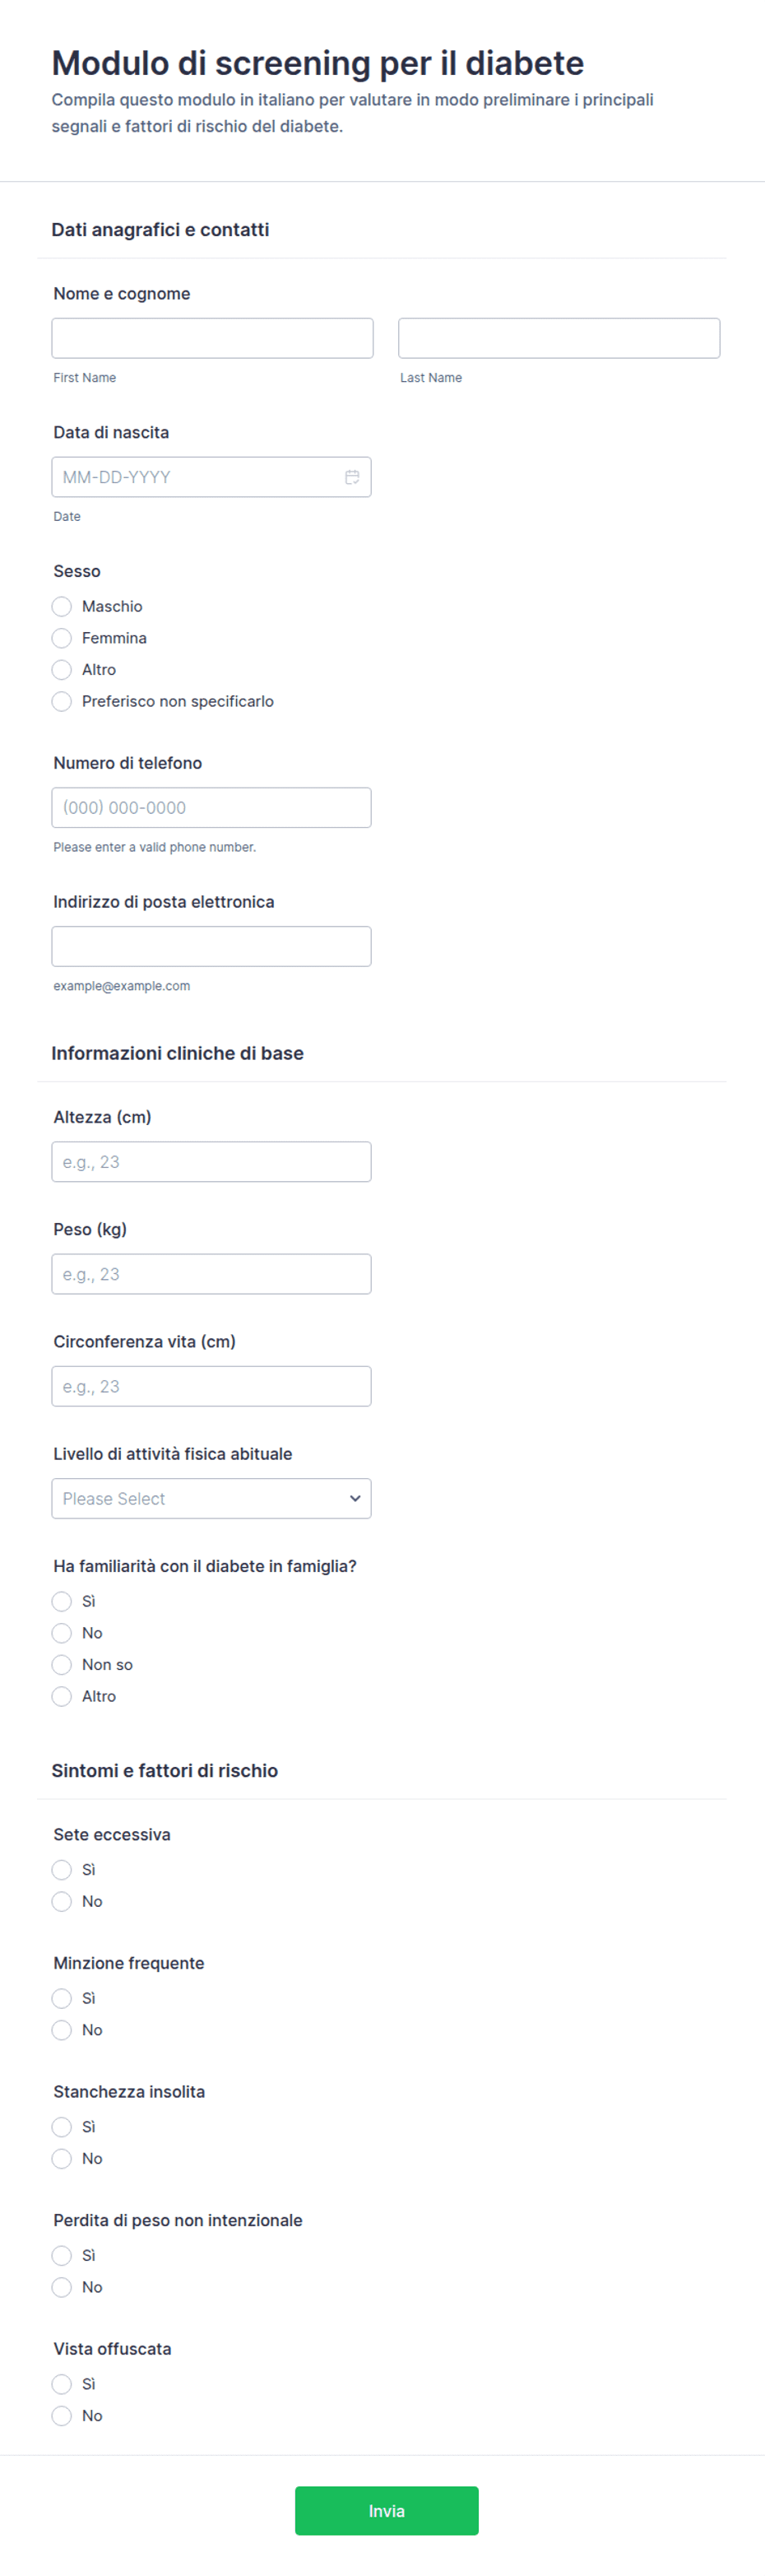This screenshot has height=2576, width=765.
Task: Open the calendar picker icon for birth date
Action: point(352,477)
